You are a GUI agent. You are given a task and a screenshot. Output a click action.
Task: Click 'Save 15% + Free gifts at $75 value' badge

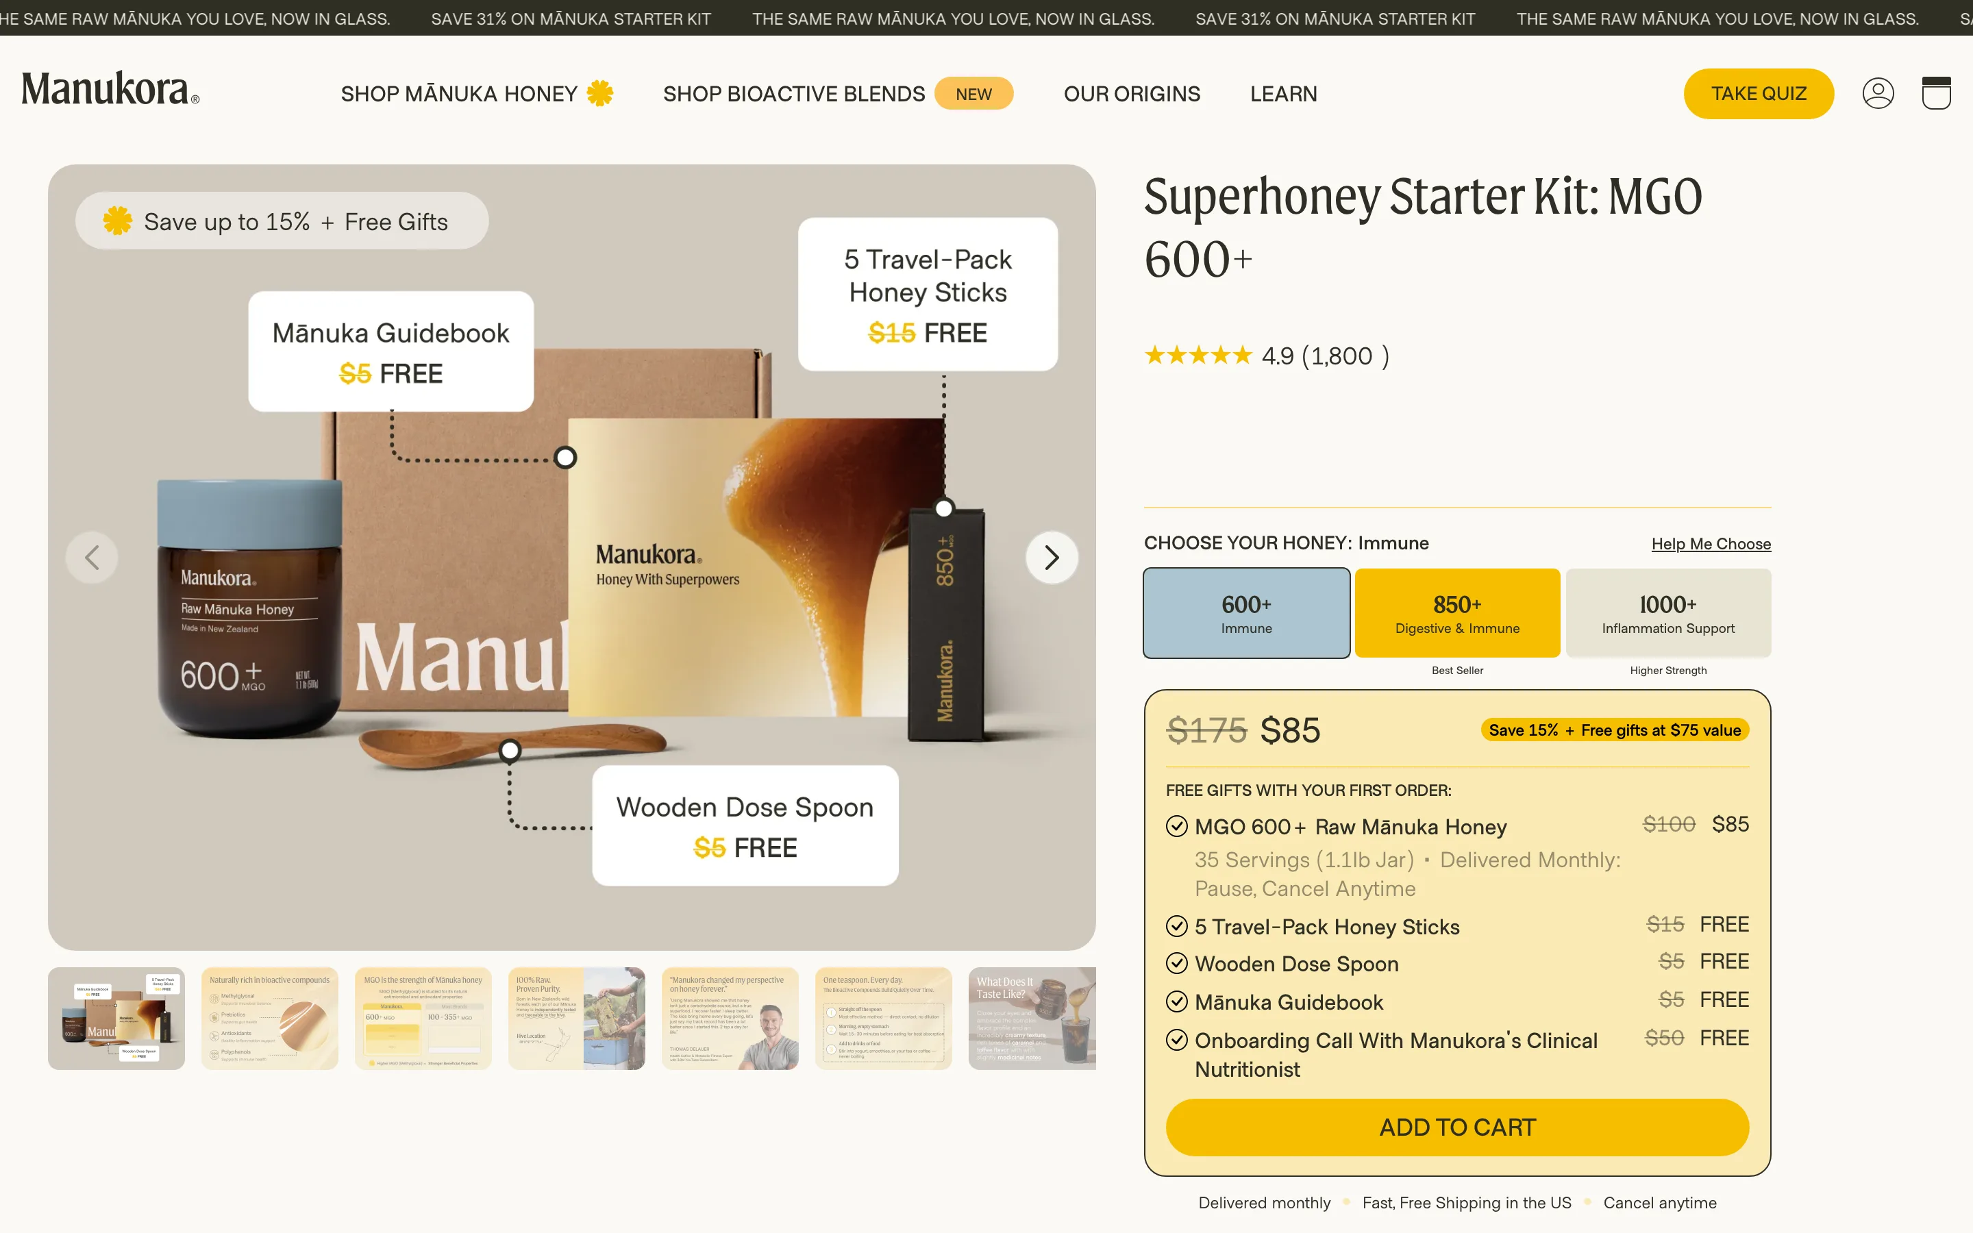1614,730
